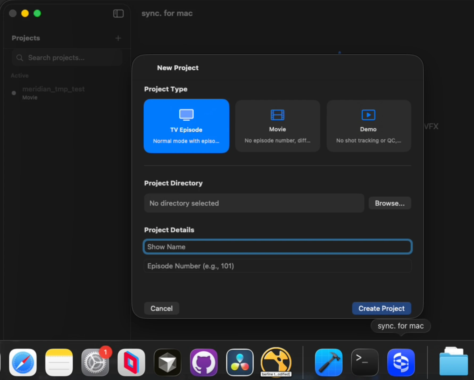Focus the Search projects field
Screen dimensions: 474x380
click(67, 58)
